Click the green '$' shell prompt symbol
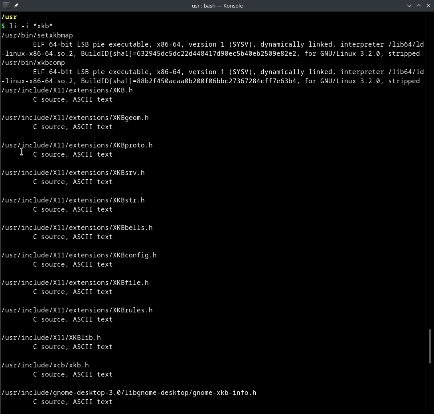Viewport: 434px width, 414px height. tap(3, 26)
